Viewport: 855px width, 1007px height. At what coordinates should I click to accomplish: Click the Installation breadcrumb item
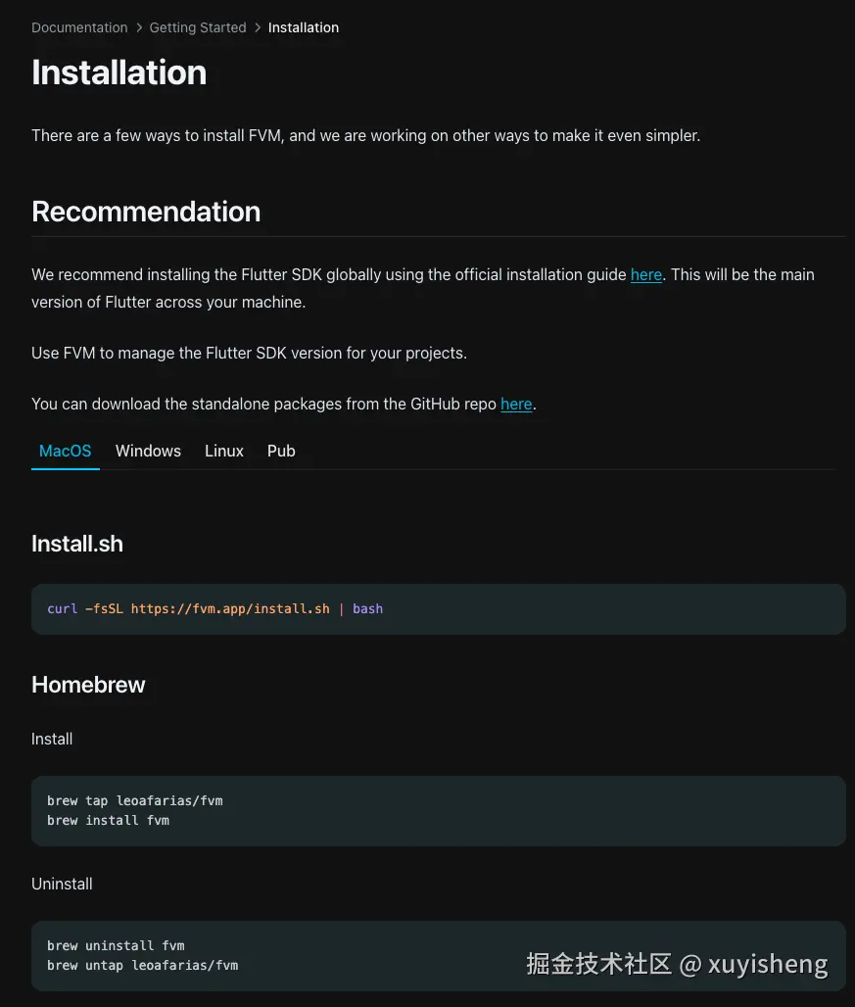tap(303, 27)
